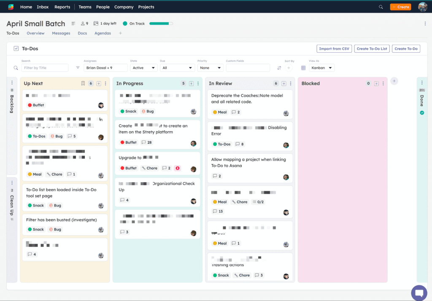Expand the Priority dropdown showing None
Viewport: 432px width, 301px height.
[x=210, y=67]
